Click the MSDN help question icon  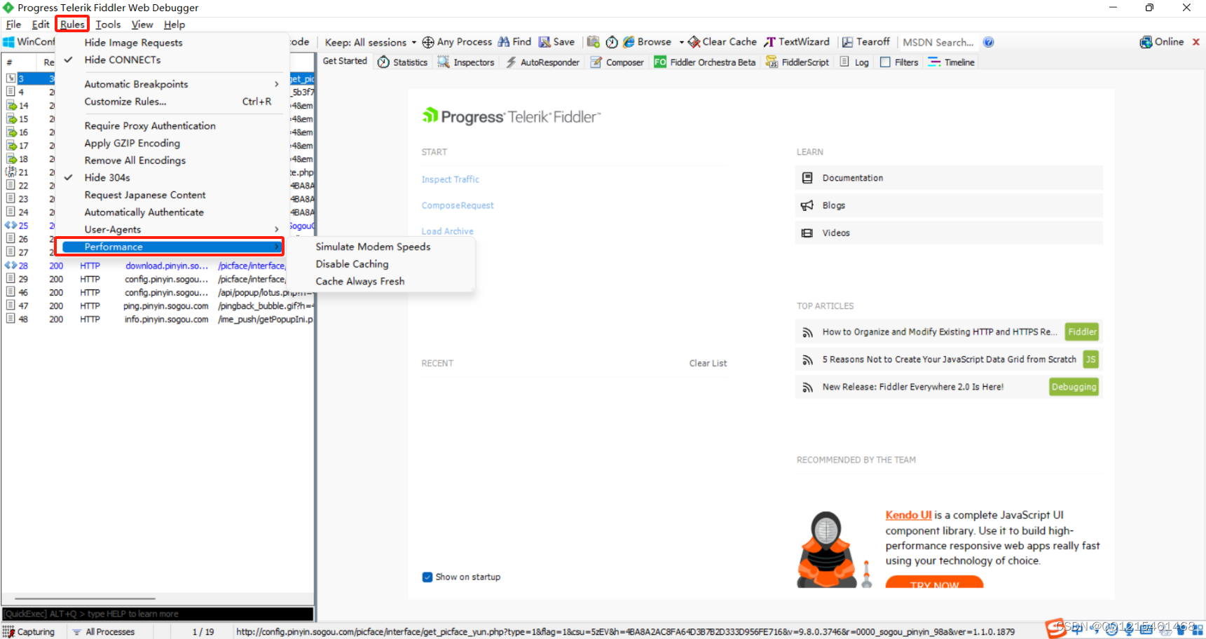tap(989, 42)
